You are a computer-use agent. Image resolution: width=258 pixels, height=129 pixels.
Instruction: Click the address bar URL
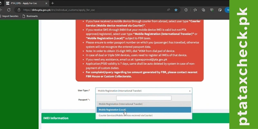tap(59, 10)
